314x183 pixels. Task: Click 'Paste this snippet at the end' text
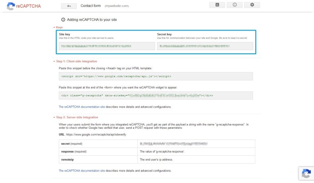118,88
